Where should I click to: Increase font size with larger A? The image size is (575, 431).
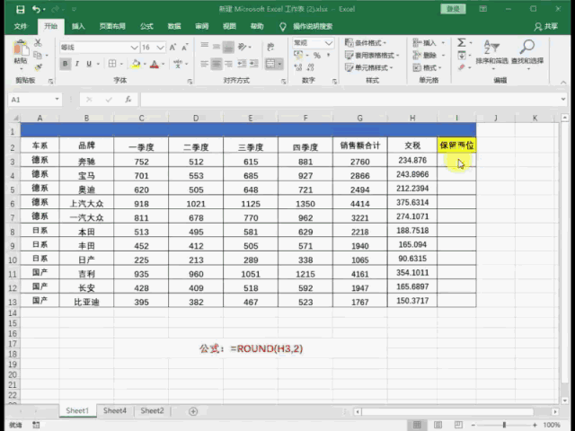tap(172, 47)
